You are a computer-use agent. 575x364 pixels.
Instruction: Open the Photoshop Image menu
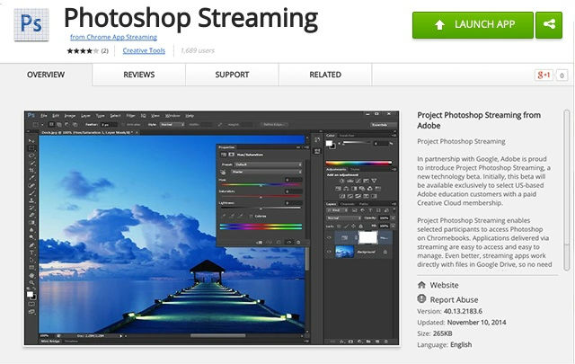(x=70, y=116)
